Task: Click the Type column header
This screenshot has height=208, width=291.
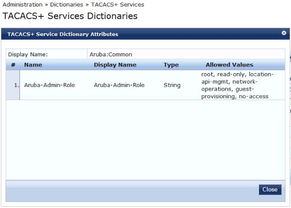Action: coord(171,65)
